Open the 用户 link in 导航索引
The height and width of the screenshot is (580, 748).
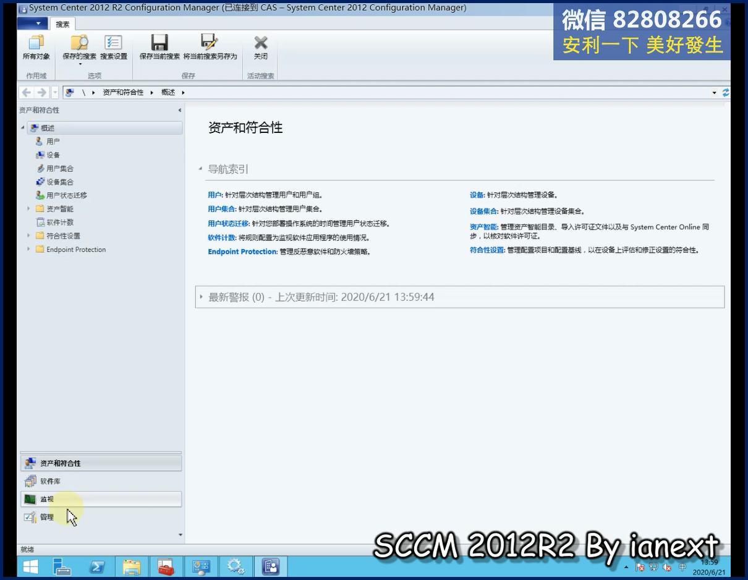pyautogui.click(x=215, y=195)
